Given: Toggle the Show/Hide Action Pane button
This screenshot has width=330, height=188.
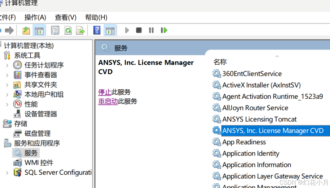Looking at the screenshot, I should [x=110, y=30].
